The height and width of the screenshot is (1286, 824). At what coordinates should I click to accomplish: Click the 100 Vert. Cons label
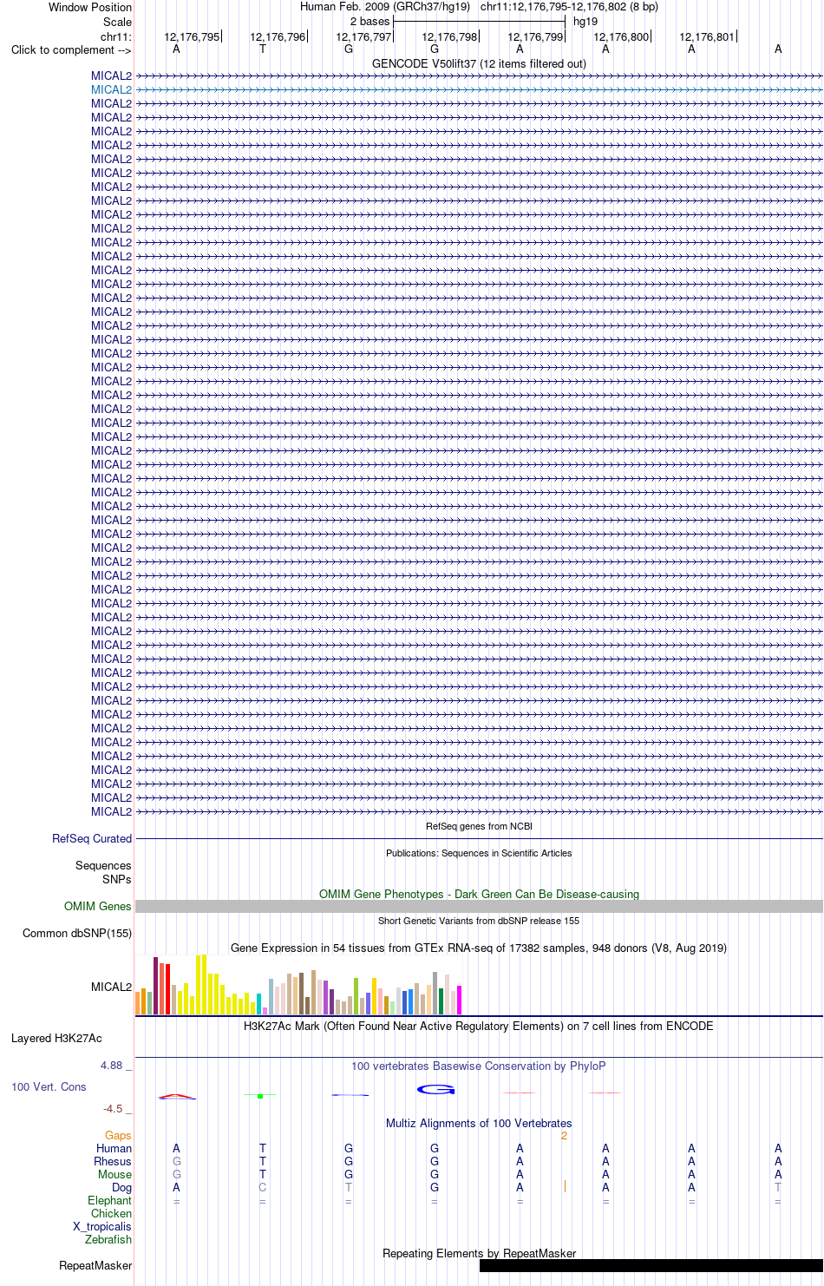click(x=49, y=1086)
